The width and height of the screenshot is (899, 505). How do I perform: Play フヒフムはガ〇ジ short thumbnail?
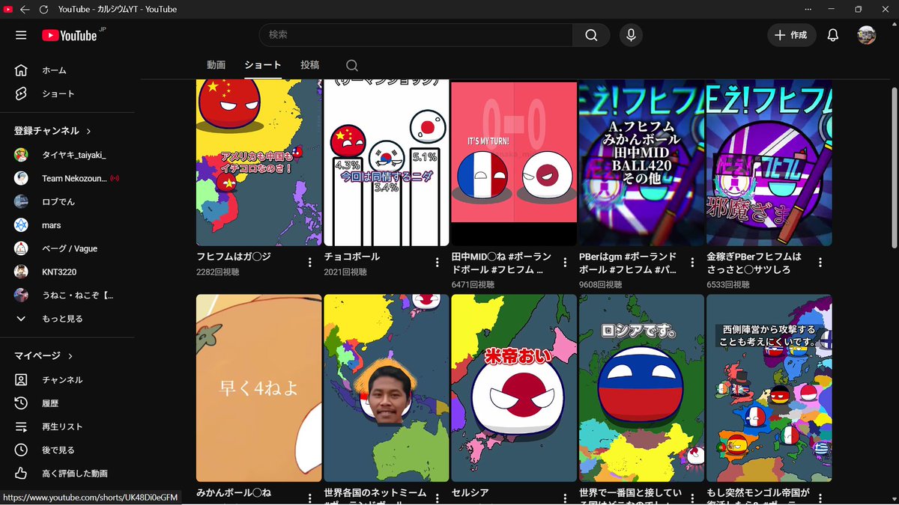258,162
